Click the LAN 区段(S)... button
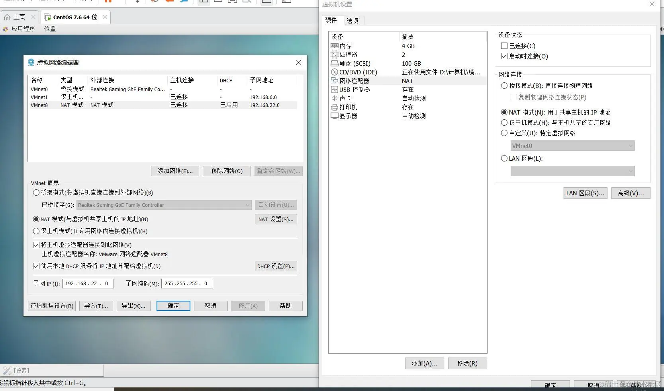The height and width of the screenshot is (391, 664). (585, 193)
